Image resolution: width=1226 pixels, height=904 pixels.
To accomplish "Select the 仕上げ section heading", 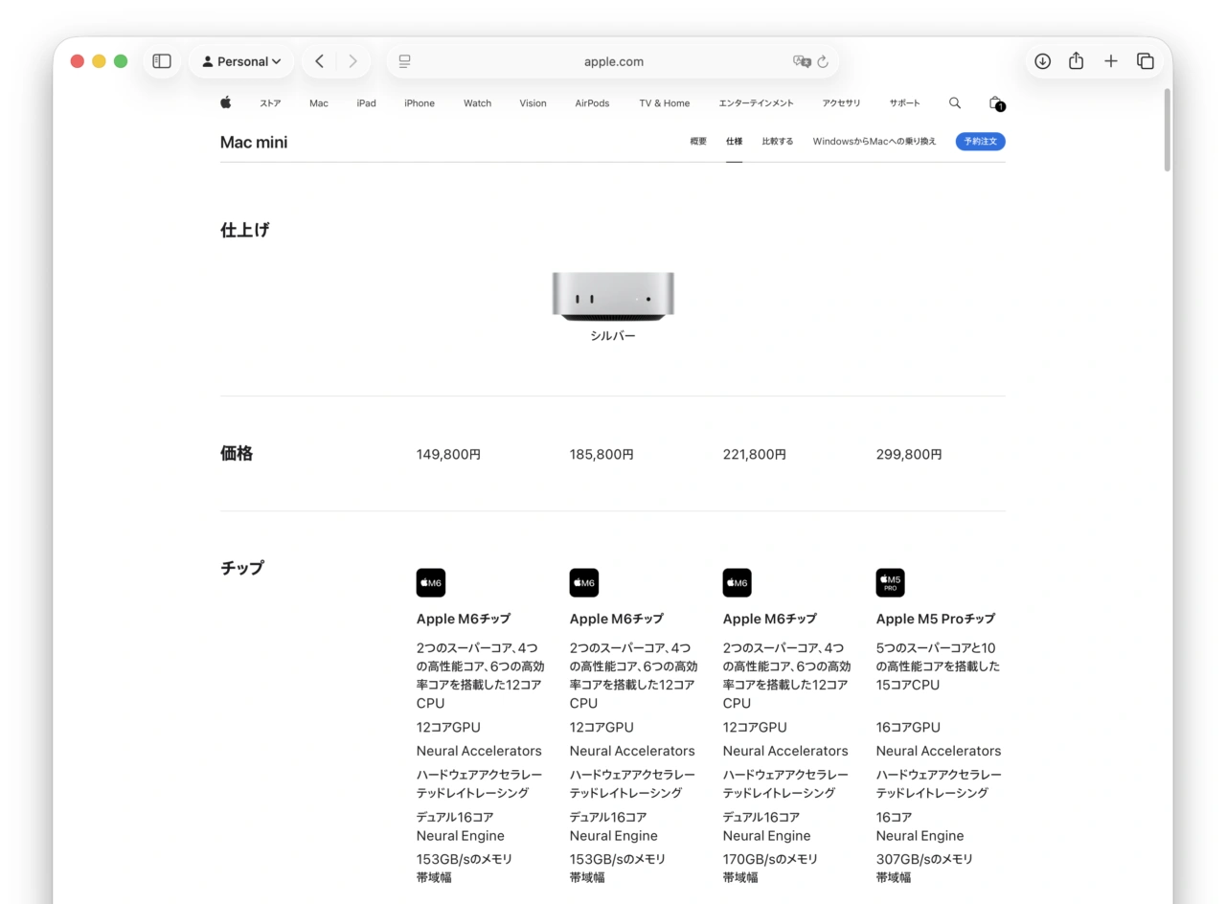I will point(245,230).
